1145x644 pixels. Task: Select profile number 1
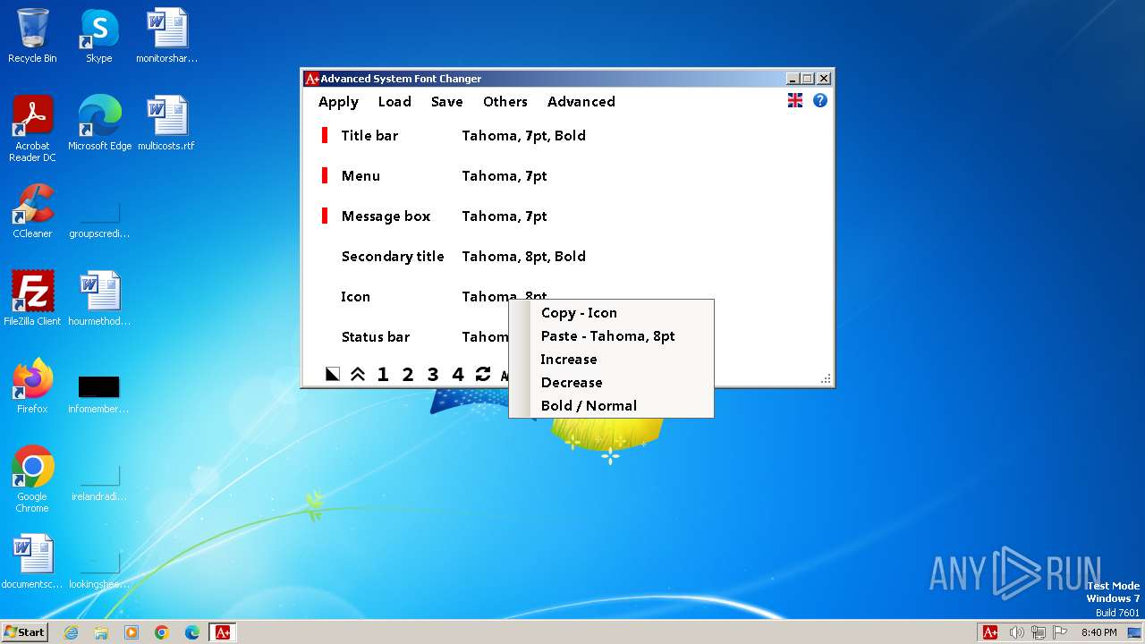[383, 374]
